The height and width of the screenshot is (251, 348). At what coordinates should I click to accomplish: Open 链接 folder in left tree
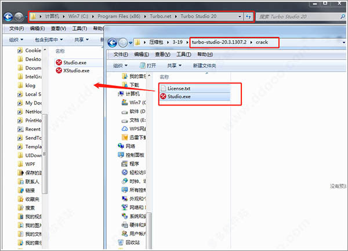pyautogui.click(x=27, y=191)
